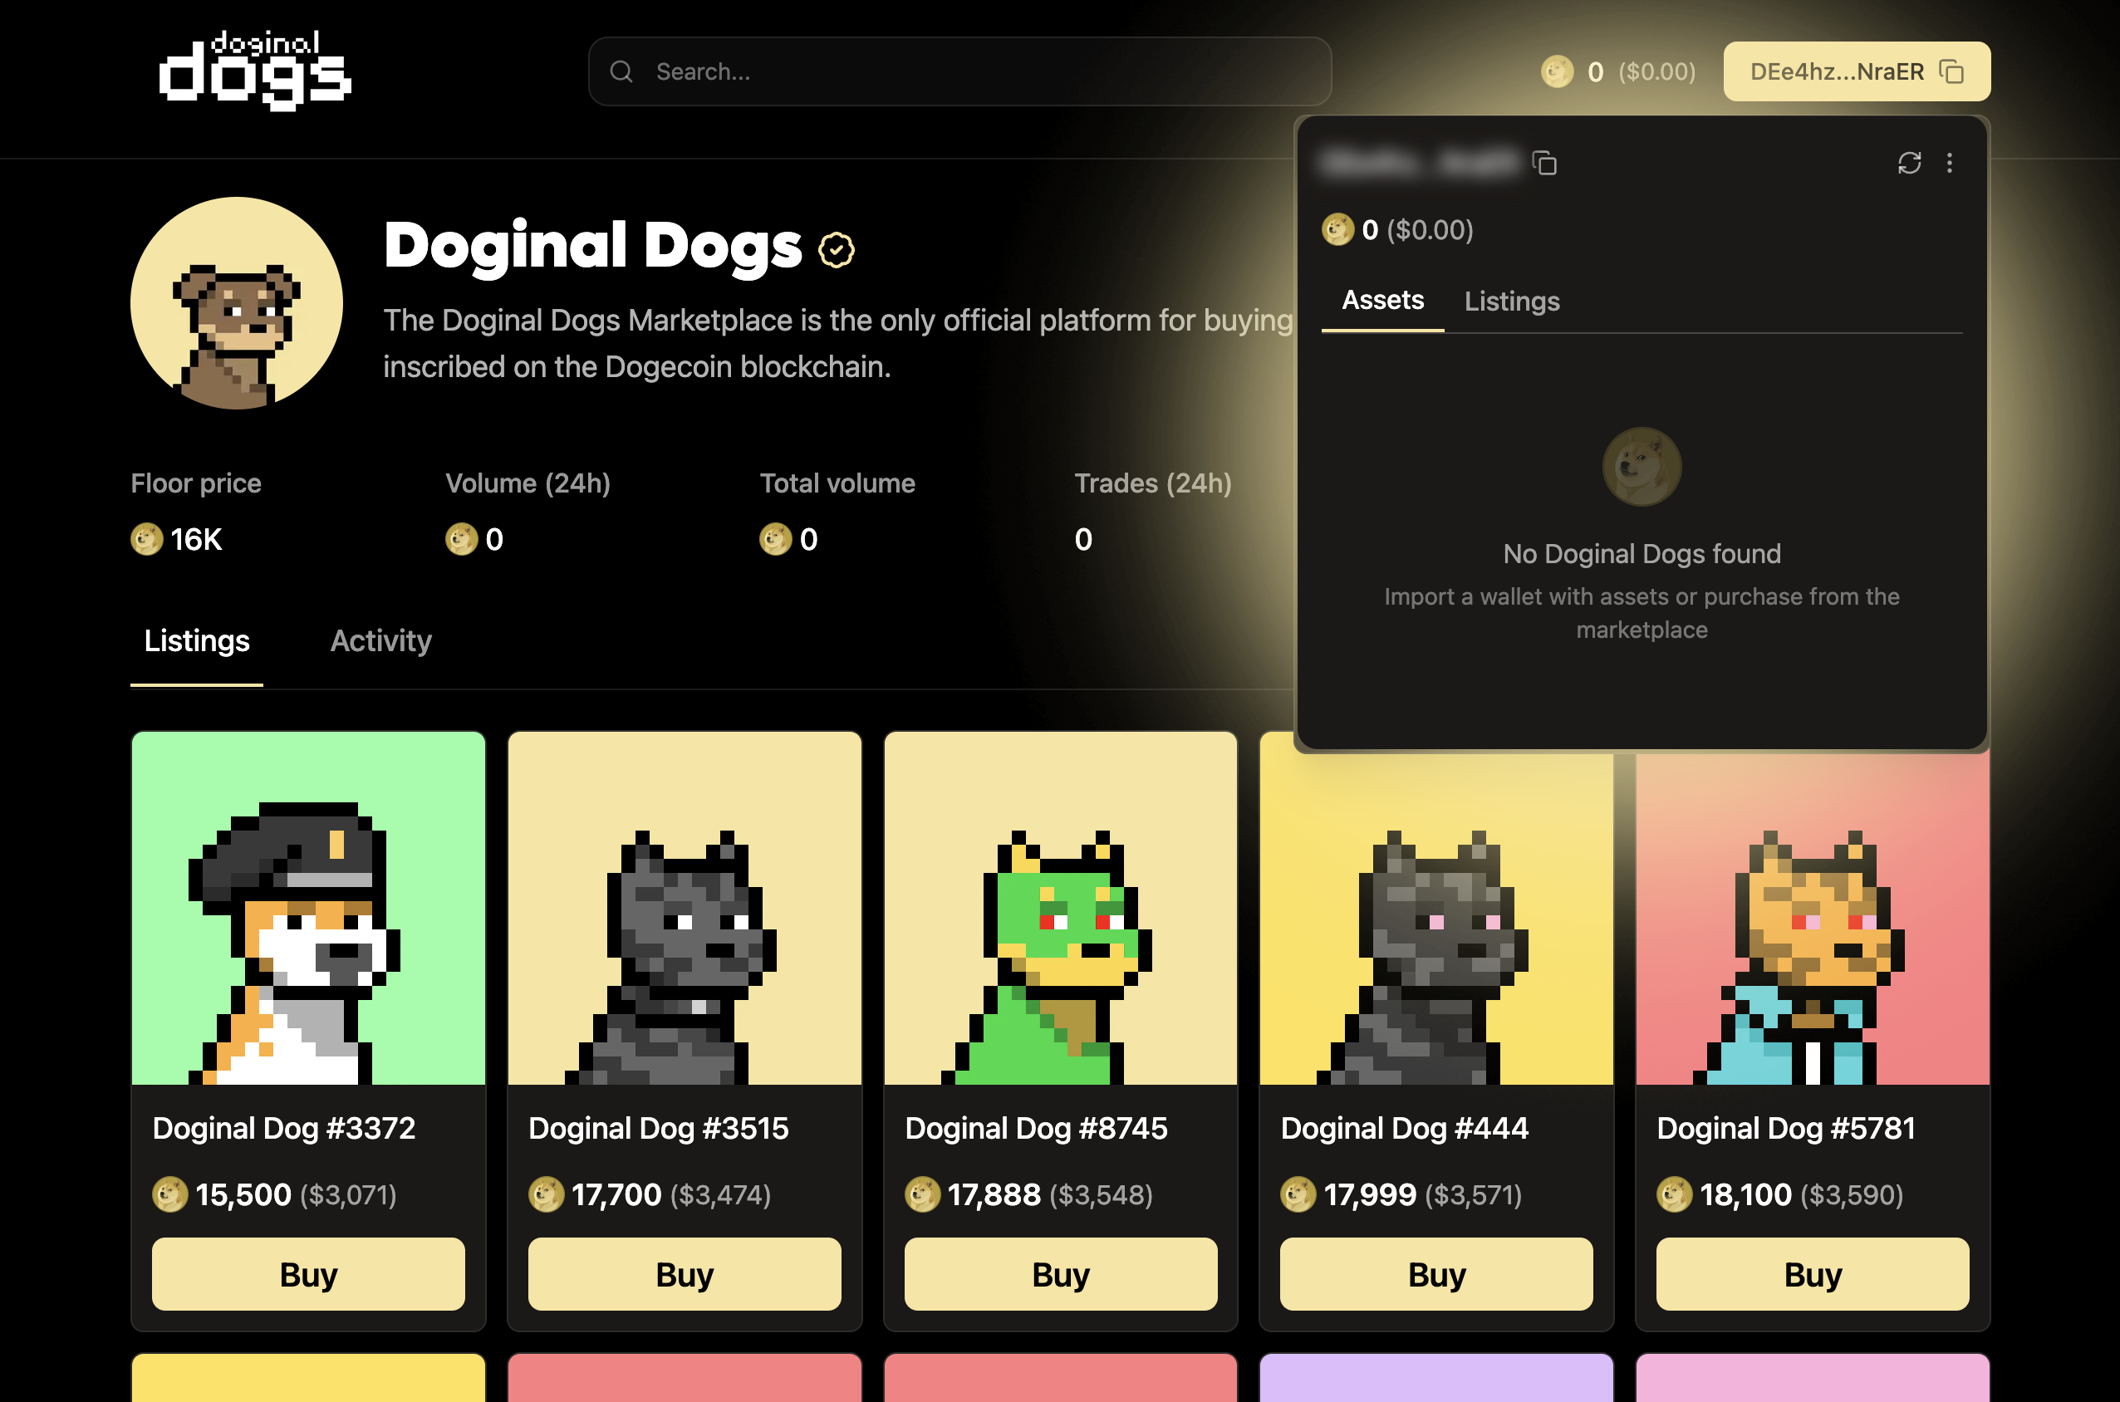Click the floor price Dogecoin icon
This screenshot has width=2120, height=1402.
pos(147,539)
